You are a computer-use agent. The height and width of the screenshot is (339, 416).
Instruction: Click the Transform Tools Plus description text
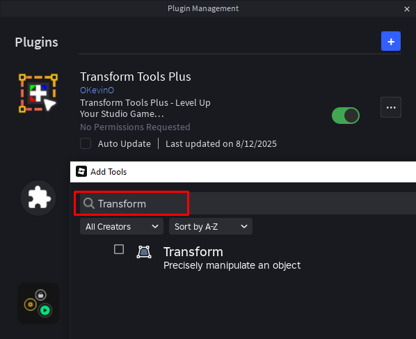click(x=145, y=108)
